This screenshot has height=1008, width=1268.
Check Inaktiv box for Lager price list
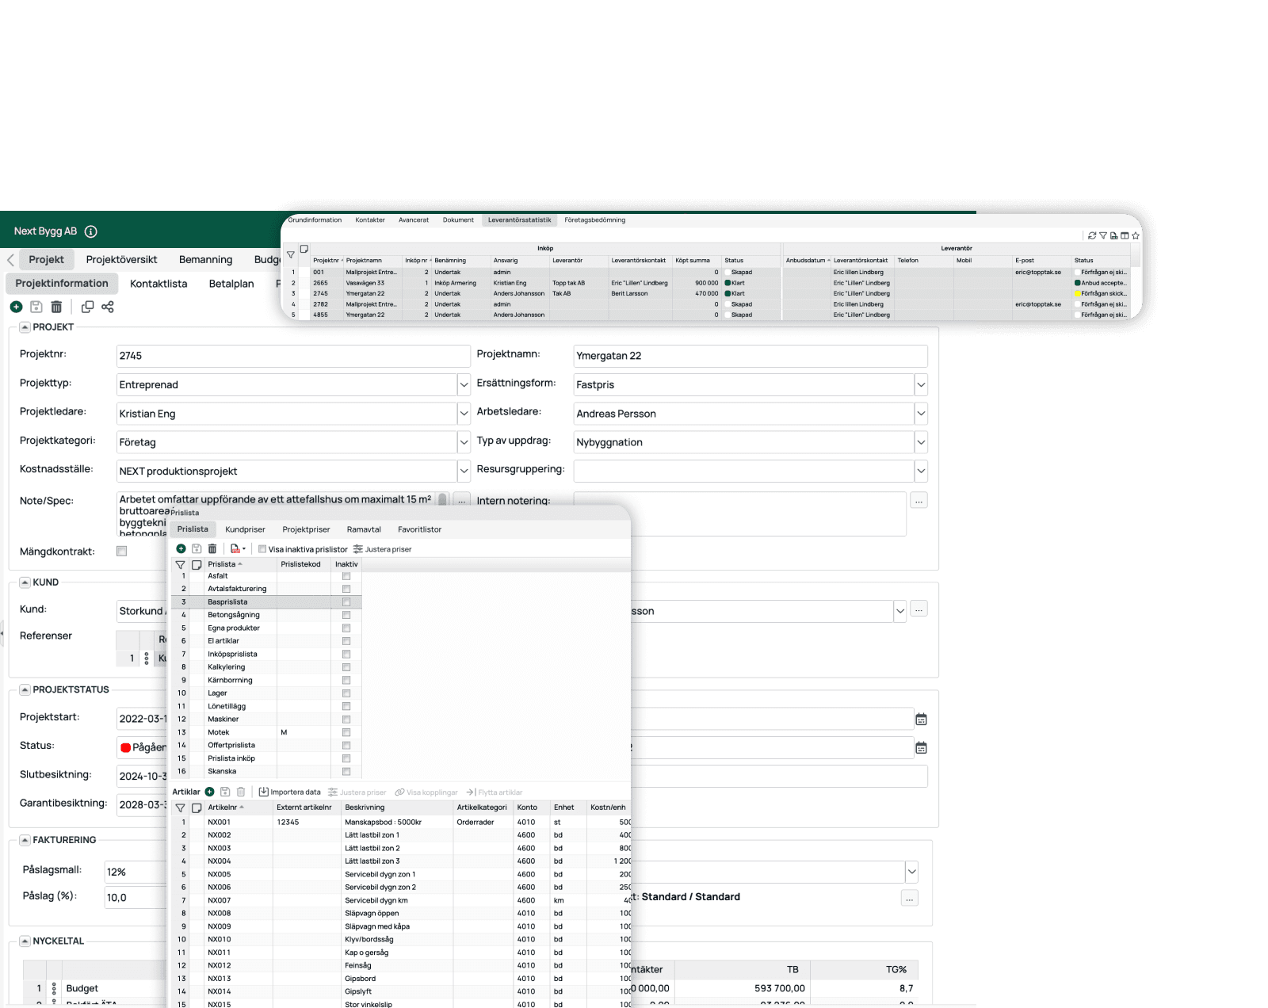tap(346, 693)
